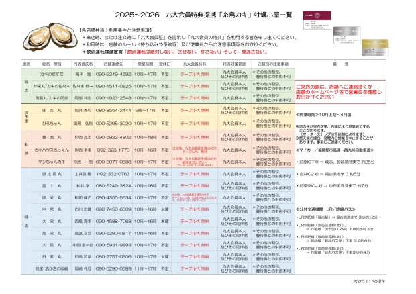This screenshot has height=294, width=416.
Task: Click the 九大会員特典 column header
Action: [x=195, y=64]
